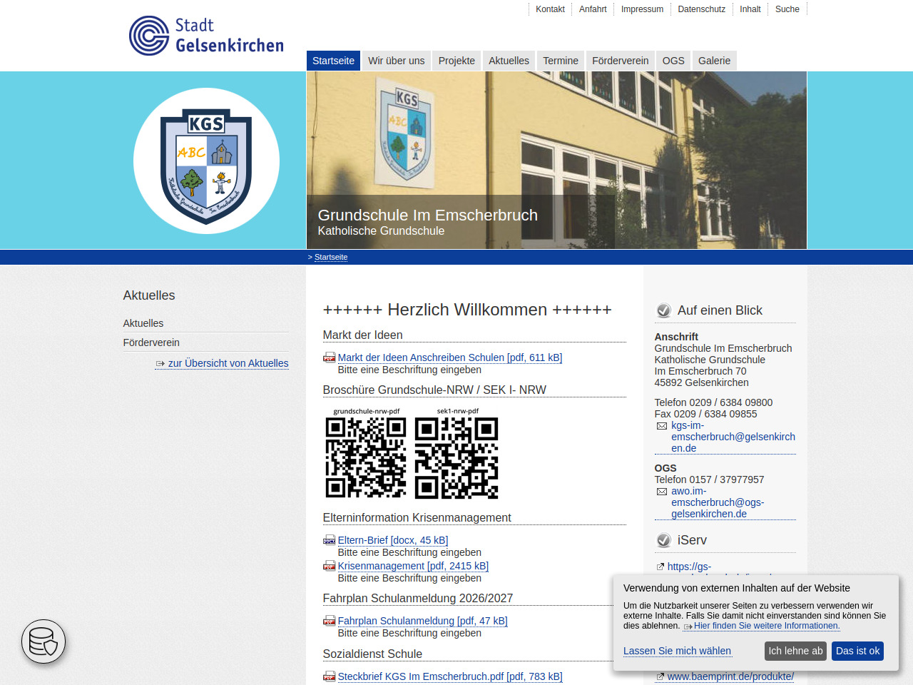
Task: Click PDF icon beside Markt der Ideen
Action: 329,357
